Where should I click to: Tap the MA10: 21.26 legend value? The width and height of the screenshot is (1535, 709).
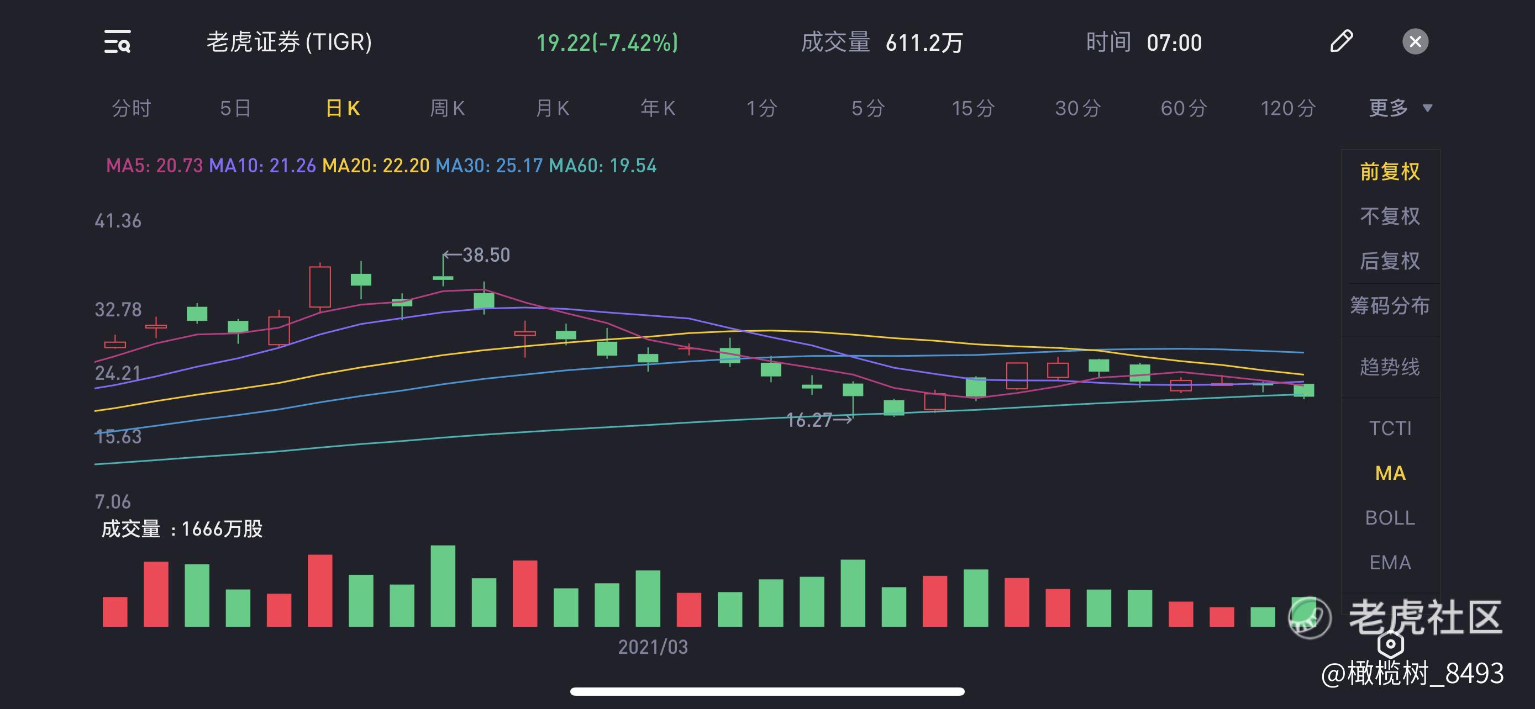click(x=262, y=166)
